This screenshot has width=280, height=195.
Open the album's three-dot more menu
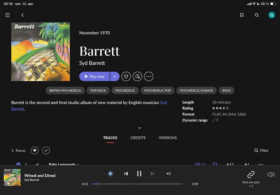pyautogui.click(x=149, y=76)
